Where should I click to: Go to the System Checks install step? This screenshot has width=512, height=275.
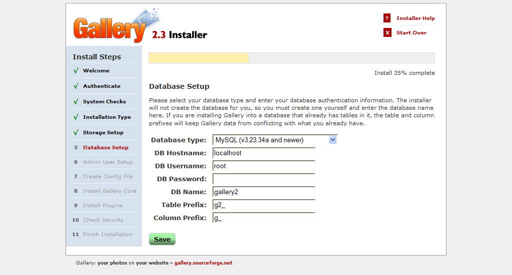tap(104, 102)
